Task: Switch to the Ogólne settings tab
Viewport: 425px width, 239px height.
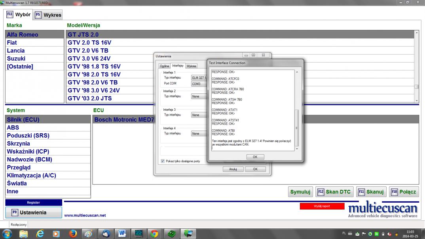Action: [x=164, y=66]
